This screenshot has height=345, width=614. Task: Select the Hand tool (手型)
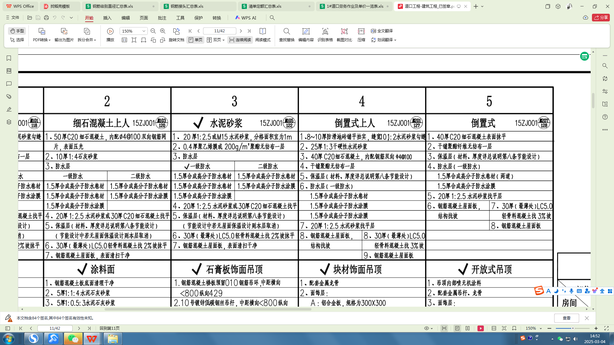tap(17, 31)
